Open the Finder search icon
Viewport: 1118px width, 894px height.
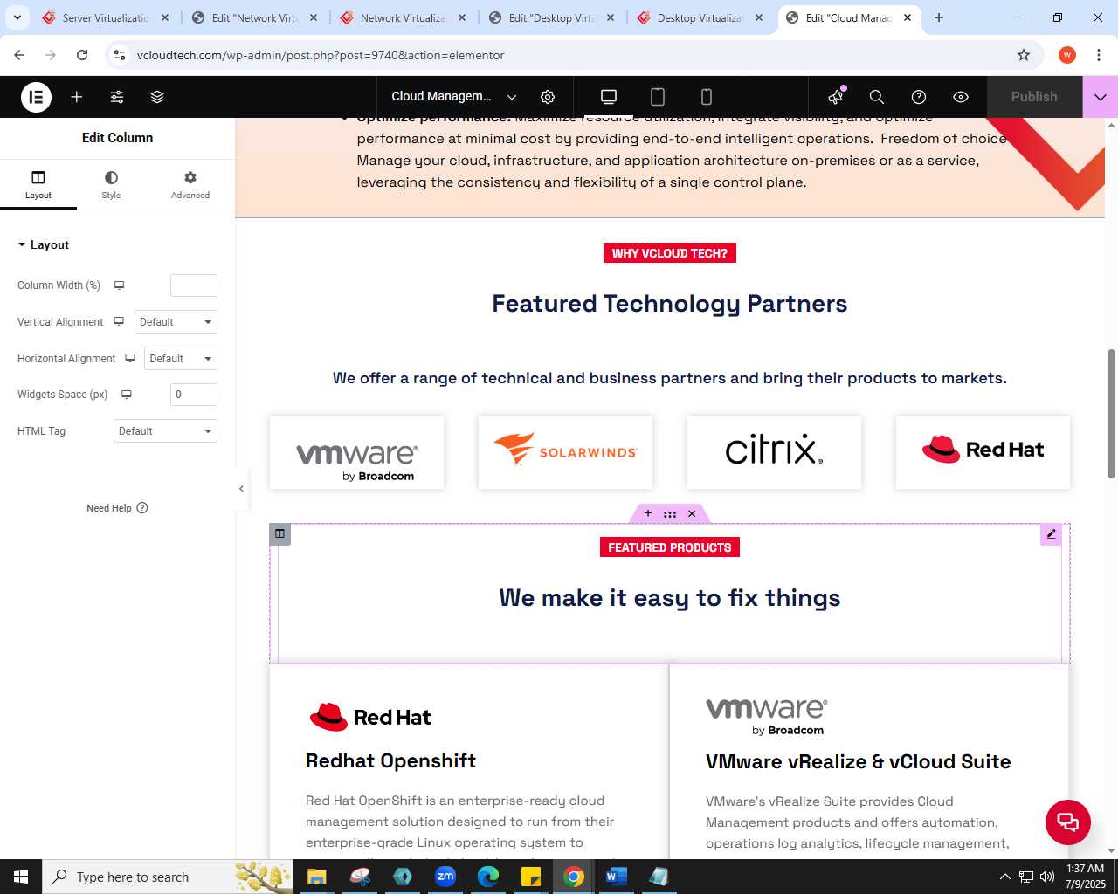[877, 97]
